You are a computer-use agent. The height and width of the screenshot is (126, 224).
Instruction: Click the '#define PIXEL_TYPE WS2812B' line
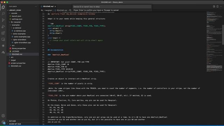60,69
